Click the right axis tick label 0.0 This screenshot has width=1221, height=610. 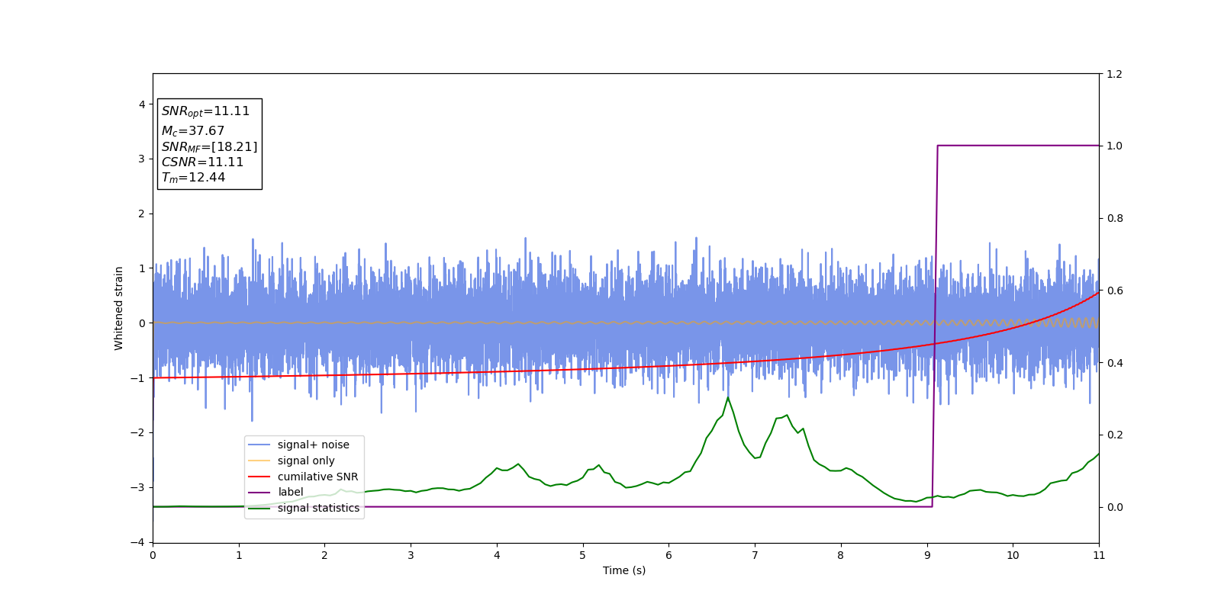(1115, 507)
